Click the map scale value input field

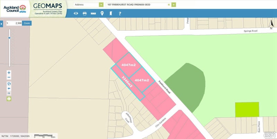click(16, 23)
